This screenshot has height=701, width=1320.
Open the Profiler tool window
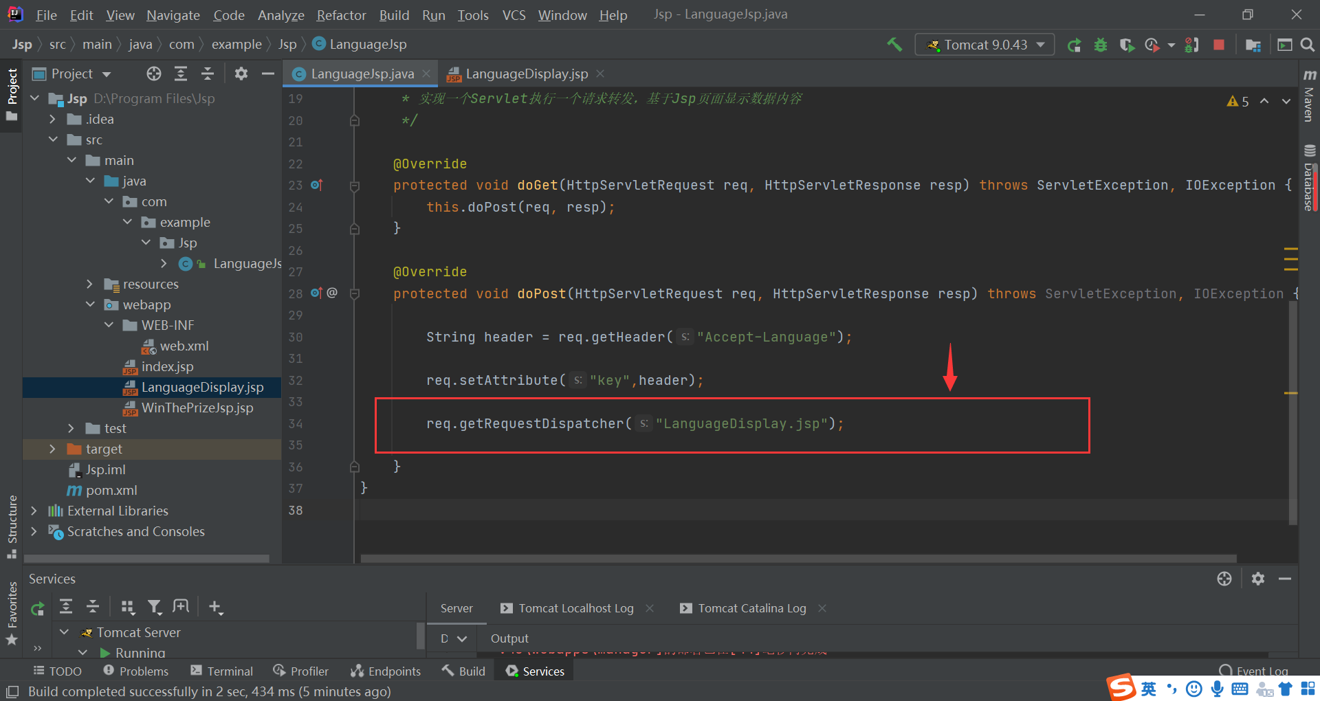pyautogui.click(x=300, y=671)
